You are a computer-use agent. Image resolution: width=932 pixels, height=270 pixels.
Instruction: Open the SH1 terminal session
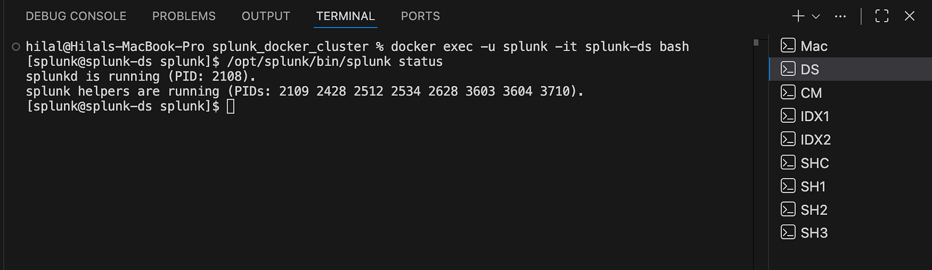813,186
